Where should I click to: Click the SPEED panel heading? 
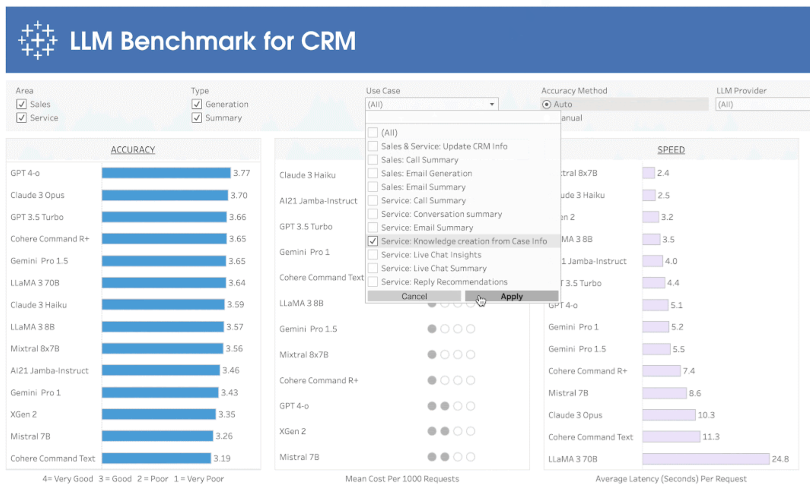(671, 150)
